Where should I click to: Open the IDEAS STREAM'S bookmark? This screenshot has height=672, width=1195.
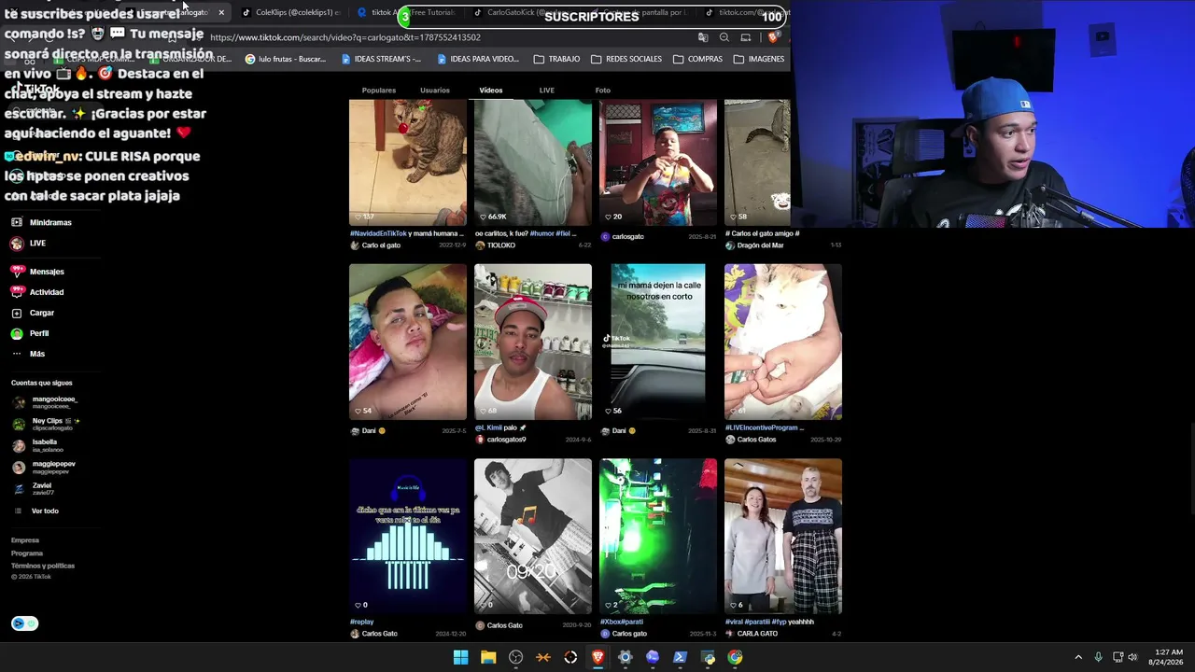pos(381,59)
